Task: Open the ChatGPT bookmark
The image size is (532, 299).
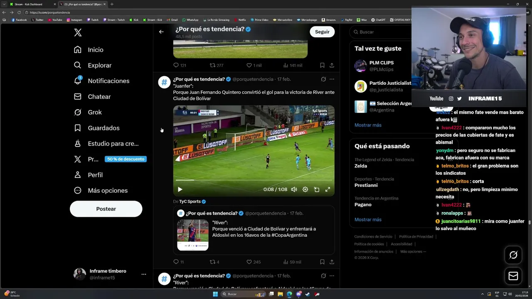Action: pos(378,20)
